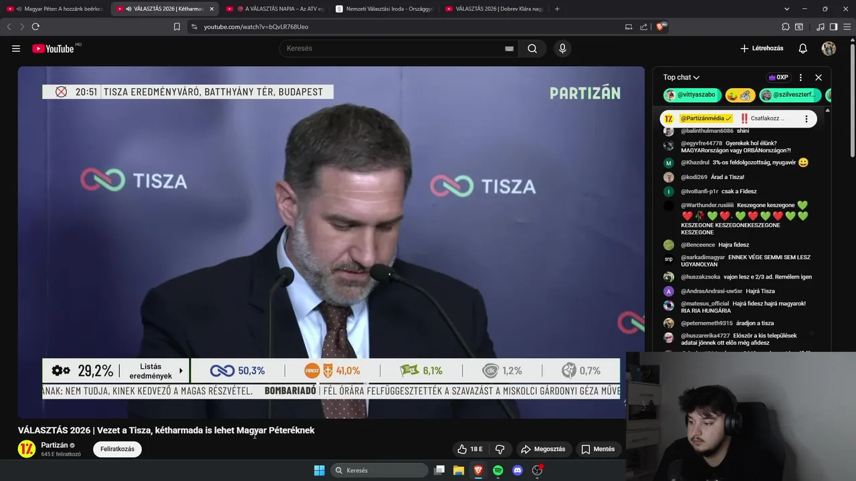
Task: Like the video (18 E)
Action: [x=469, y=449]
